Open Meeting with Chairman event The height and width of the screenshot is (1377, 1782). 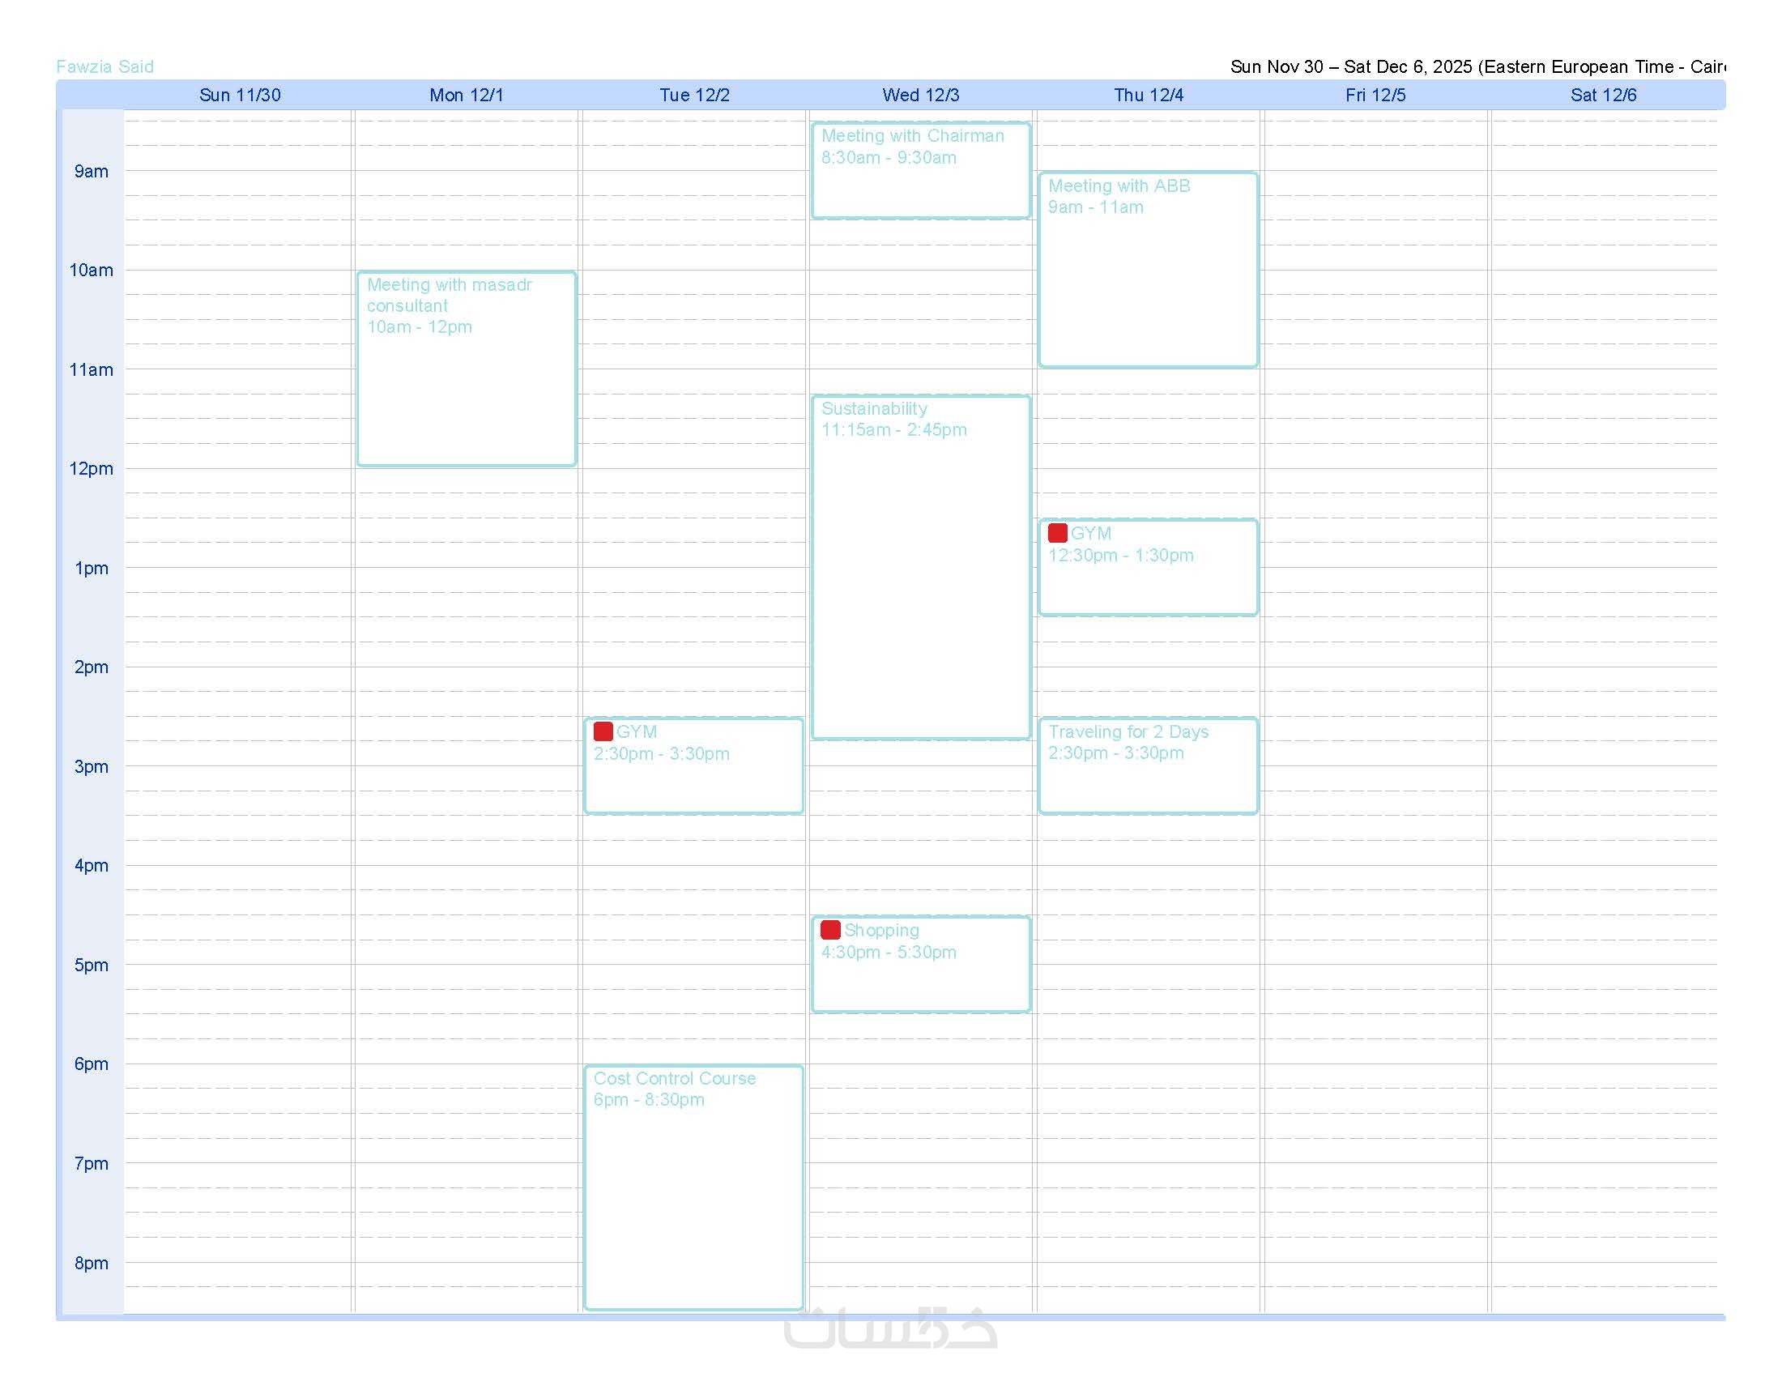pos(920,170)
